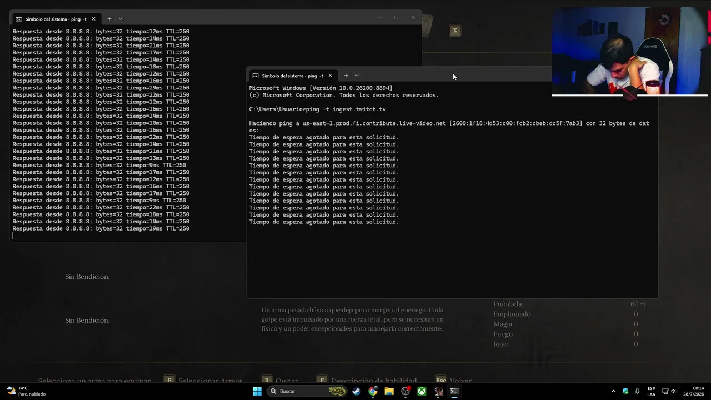Viewport: 711px width, 400px height.
Task: Click the 'Un arma pesada básica' weapon description
Action: point(353,319)
